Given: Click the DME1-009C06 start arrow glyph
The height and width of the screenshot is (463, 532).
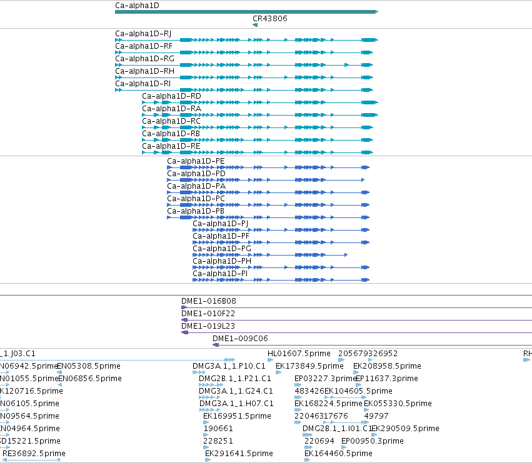Looking at the screenshot, I should pyautogui.click(x=216, y=345).
